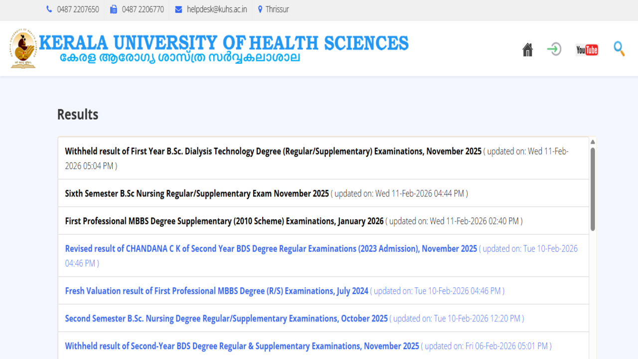Viewport: 638px width, 359px height.
Task: Click the Thrissur location pin icon
Action: (260, 9)
